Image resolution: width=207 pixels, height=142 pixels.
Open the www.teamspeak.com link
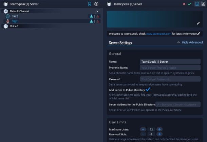(x=158, y=34)
